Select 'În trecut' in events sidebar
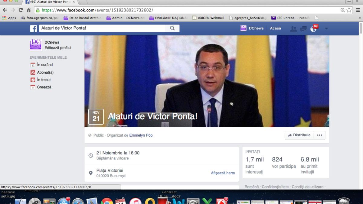The height and width of the screenshot is (204, 363). 44,80
